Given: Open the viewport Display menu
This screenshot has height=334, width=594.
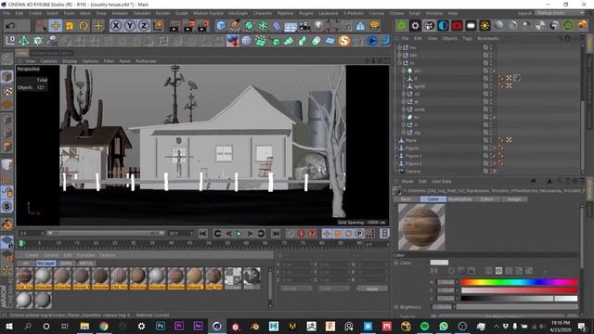Looking at the screenshot, I should [x=70, y=61].
